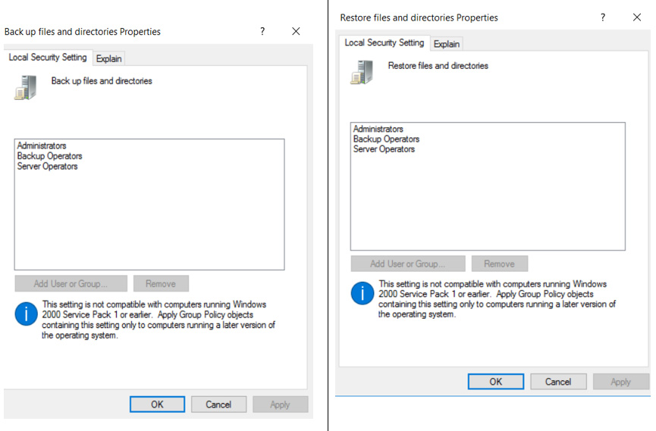
Task: Click the help question mark in Restore dialog
Action: [603, 17]
